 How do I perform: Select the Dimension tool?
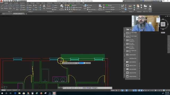pos(49,7)
